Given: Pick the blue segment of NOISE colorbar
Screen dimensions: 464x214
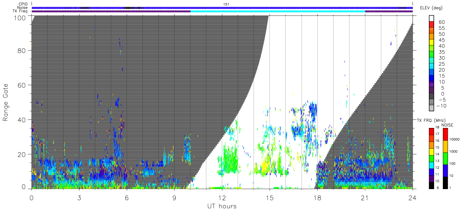Looking at the screenshot, I should pyautogui.click(x=445, y=170).
